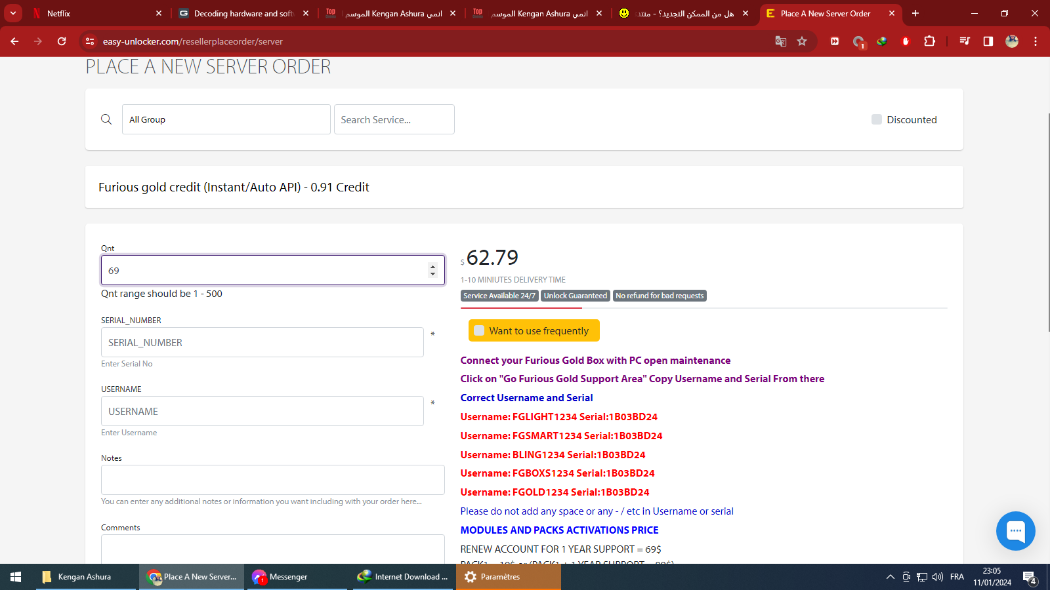This screenshot has width=1050, height=590.
Task: Open the notification center icon
Action: (x=1030, y=577)
